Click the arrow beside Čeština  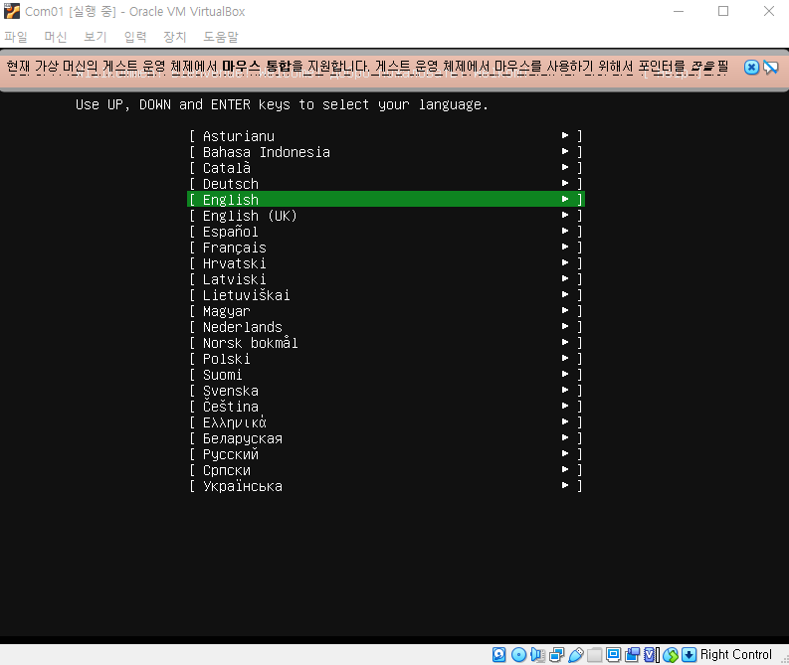pyautogui.click(x=565, y=407)
